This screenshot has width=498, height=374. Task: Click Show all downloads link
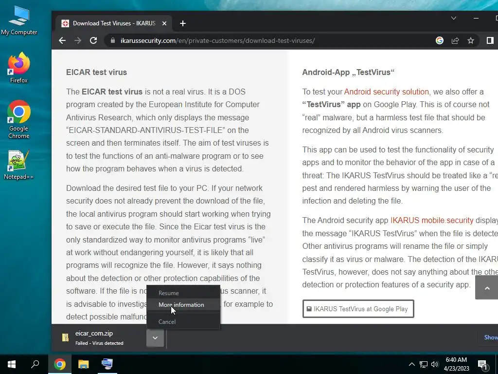pyautogui.click(x=491, y=337)
